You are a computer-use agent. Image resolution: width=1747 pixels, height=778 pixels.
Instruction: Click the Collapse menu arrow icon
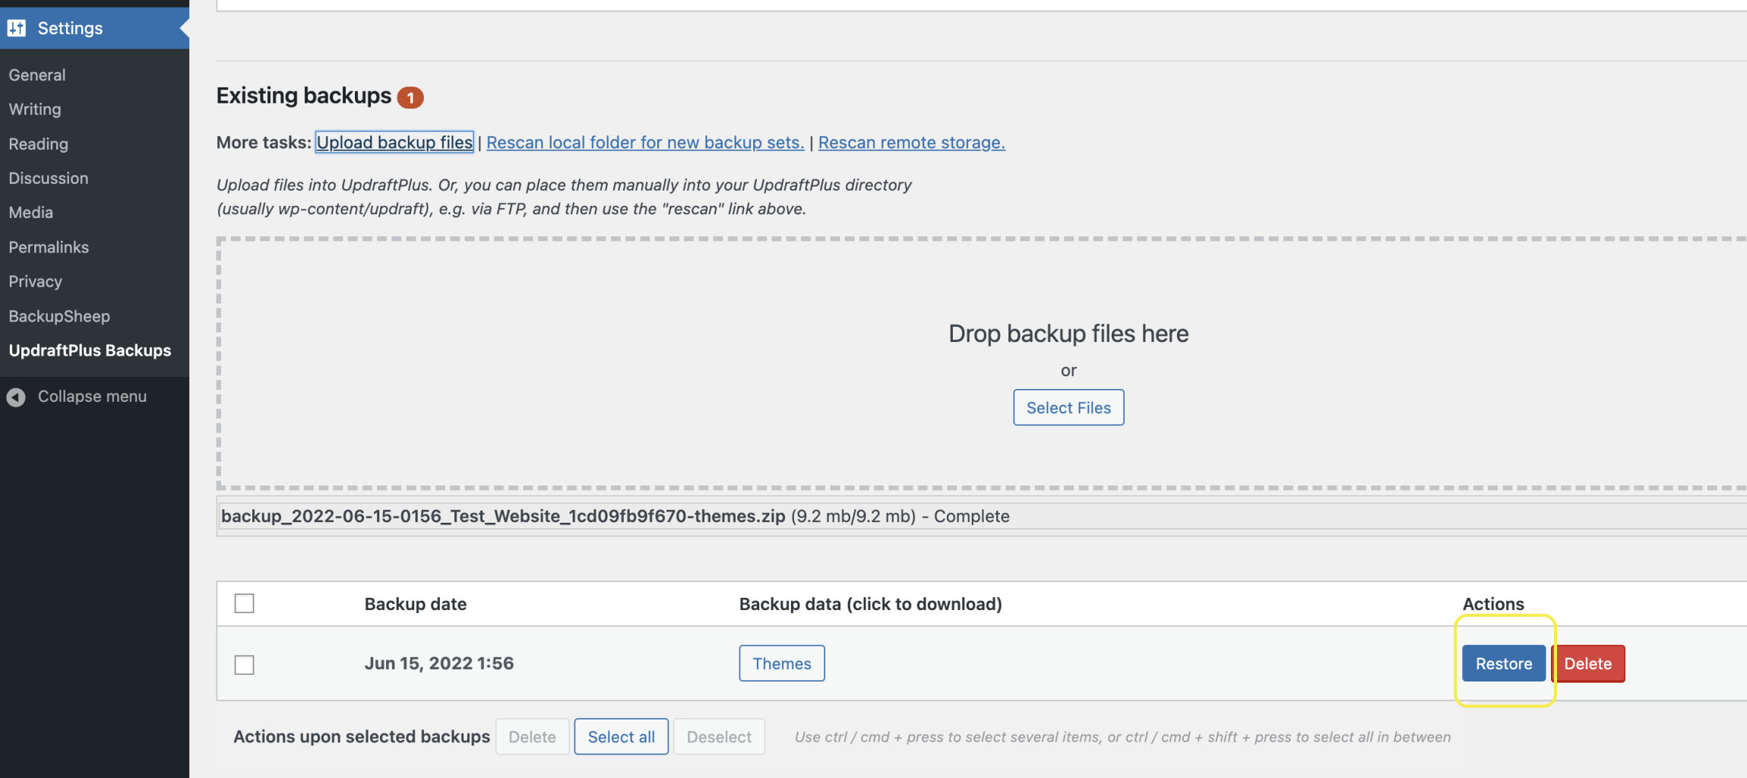click(16, 397)
